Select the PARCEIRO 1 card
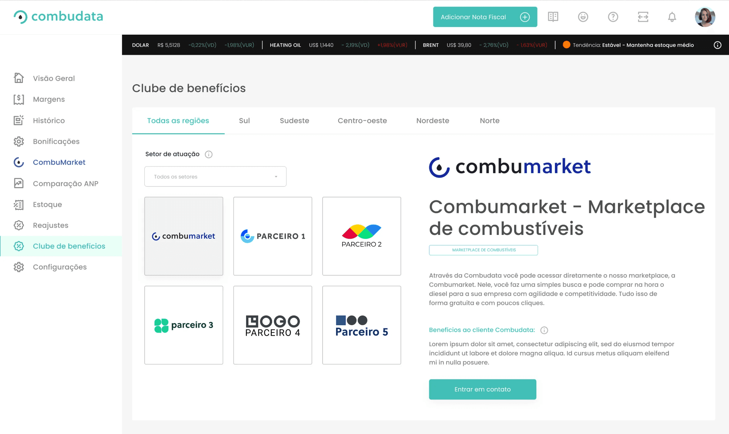729x434 pixels. 272,236
